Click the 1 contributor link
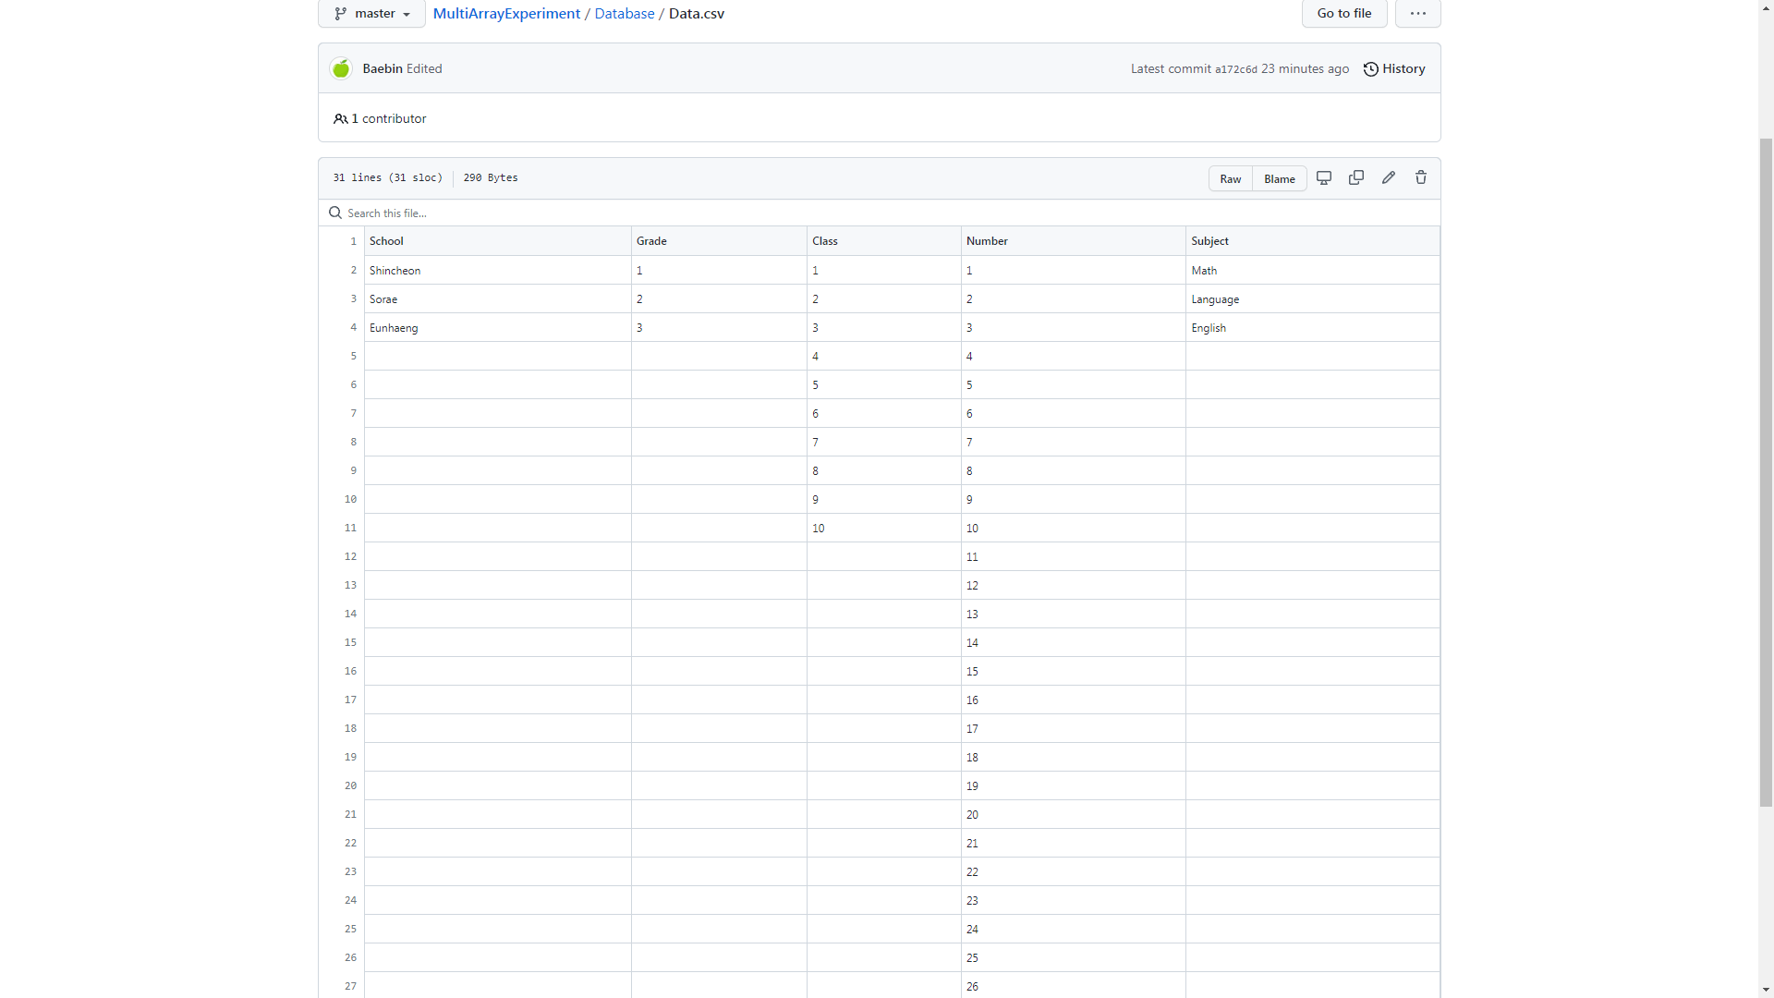Image resolution: width=1774 pixels, height=998 pixels. click(x=387, y=118)
